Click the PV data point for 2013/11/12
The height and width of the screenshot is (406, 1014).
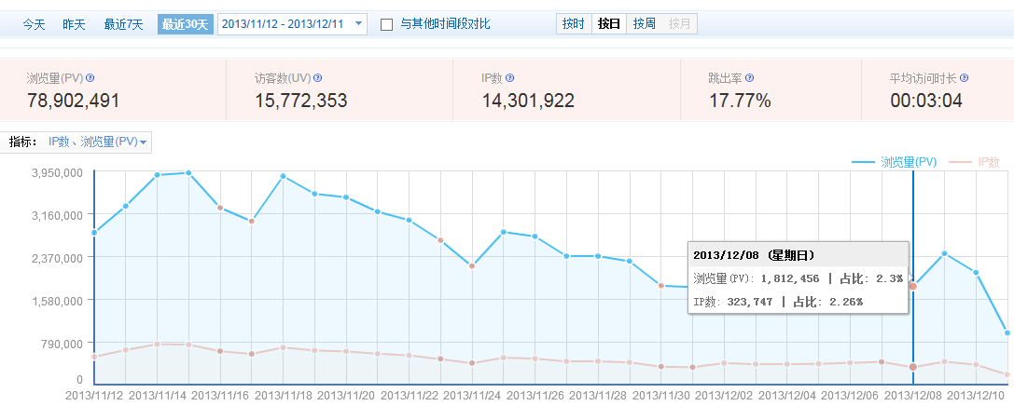(x=94, y=233)
